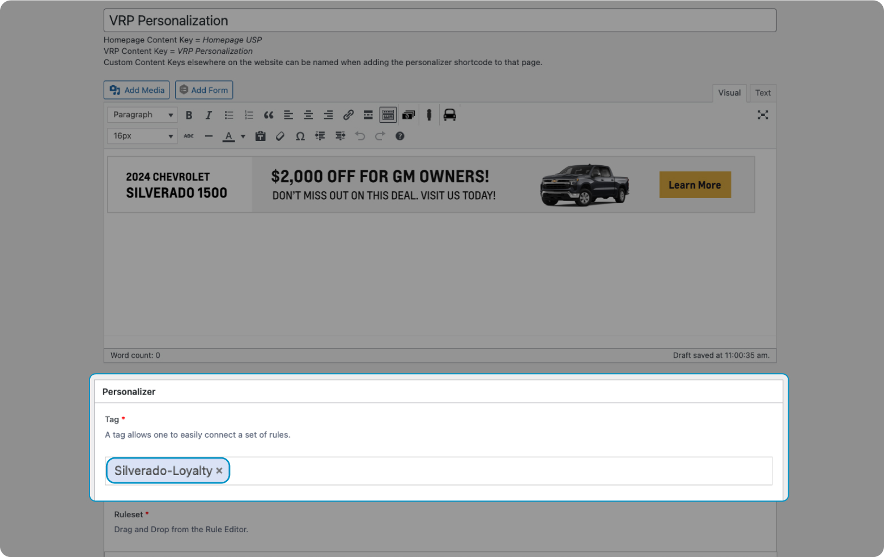Viewport: 884px width, 557px height.
Task: Select the Silverado truck image
Action: pyautogui.click(x=584, y=185)
